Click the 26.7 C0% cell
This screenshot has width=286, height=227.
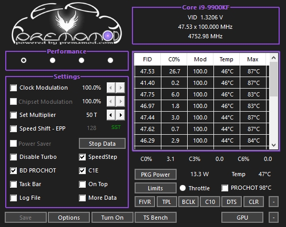pos(175,71)
